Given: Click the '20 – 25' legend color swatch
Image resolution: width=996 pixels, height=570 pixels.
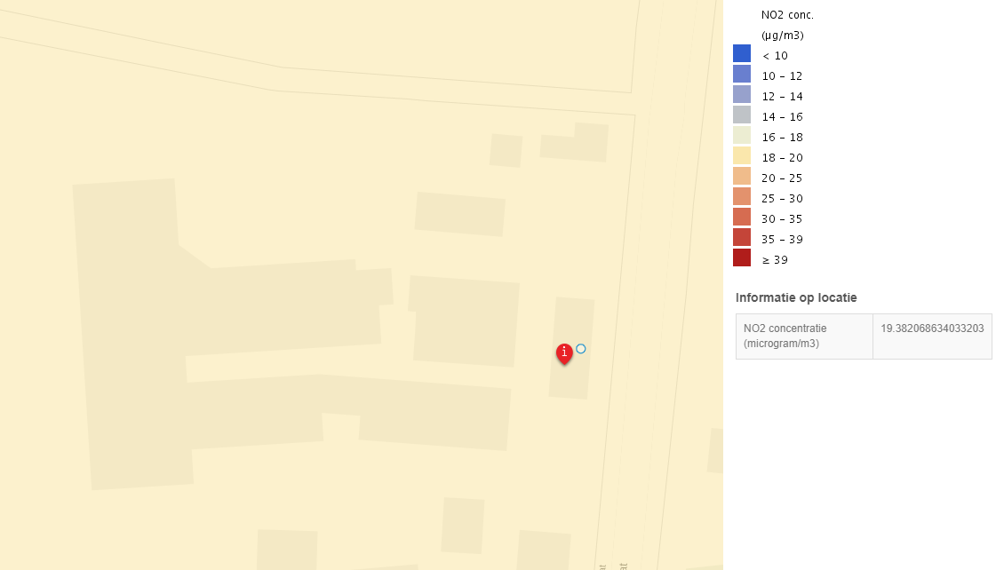Looking at the screenshot, I should (742, 176).
